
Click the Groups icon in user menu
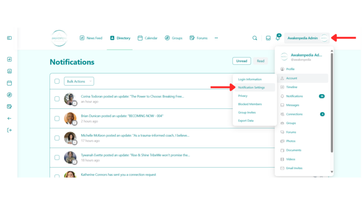point(282,123)
